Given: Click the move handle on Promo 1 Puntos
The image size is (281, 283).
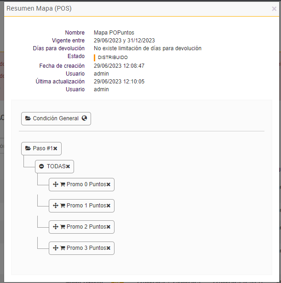Looking at the screenshot, I should click(x=56, y=206).
